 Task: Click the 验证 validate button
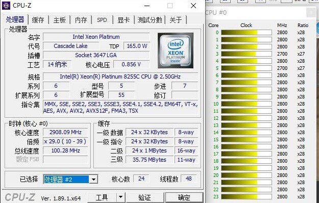click(144, 197)
